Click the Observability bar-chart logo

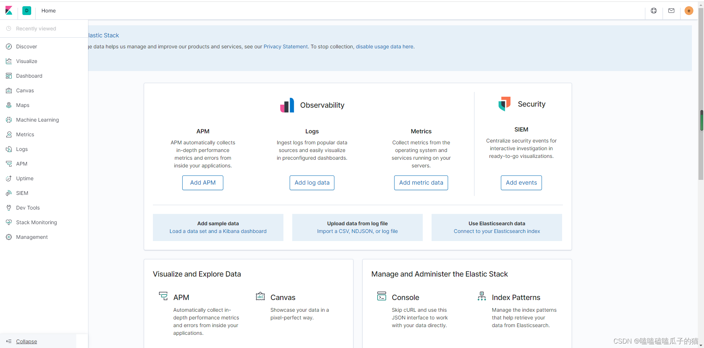pos(287,105)
